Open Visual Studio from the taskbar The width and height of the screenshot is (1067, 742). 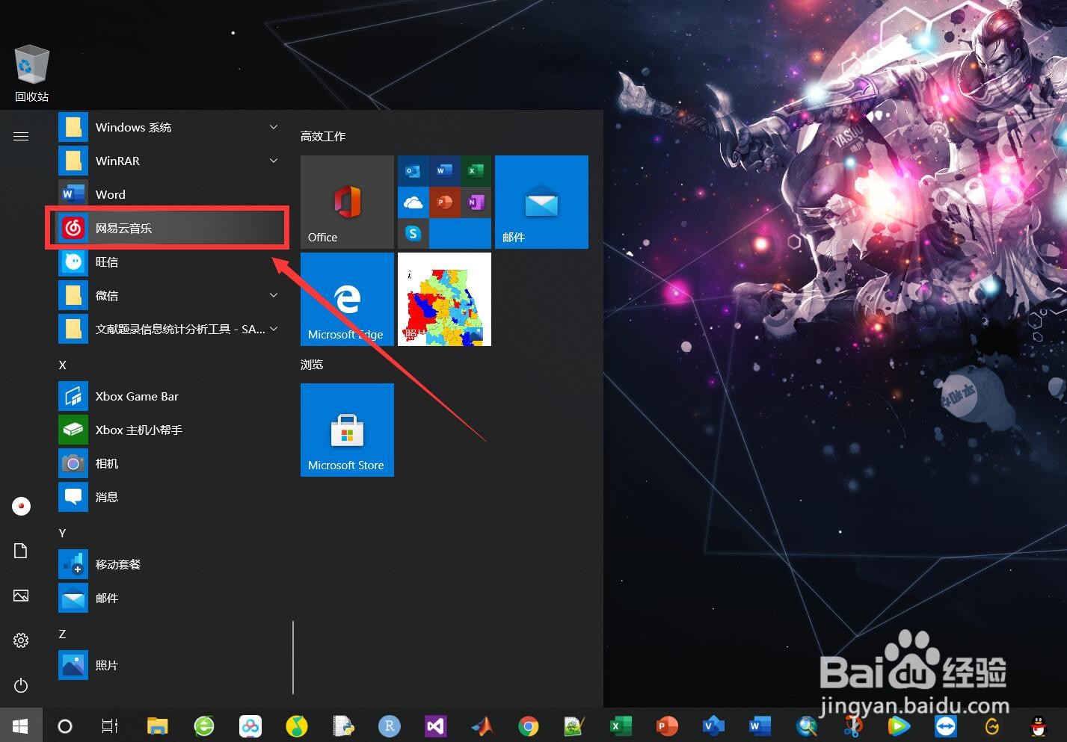[435, 726]
